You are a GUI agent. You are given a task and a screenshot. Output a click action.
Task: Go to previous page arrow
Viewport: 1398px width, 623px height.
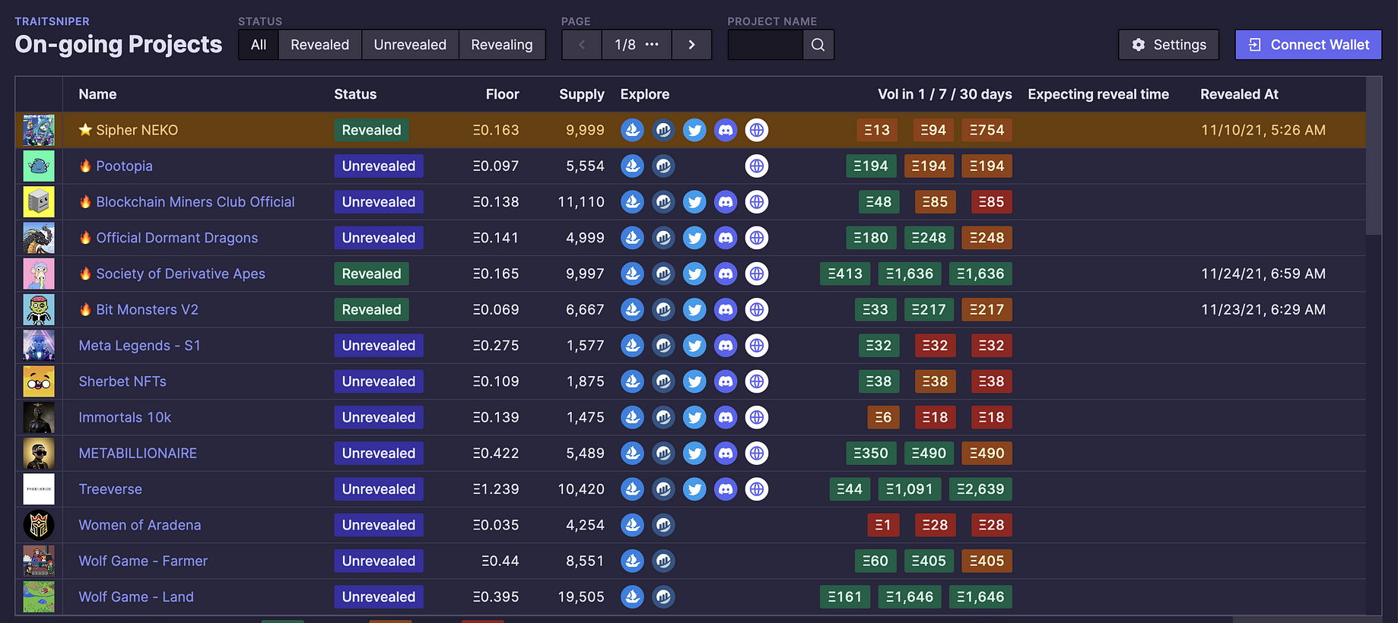pos(582,45)
